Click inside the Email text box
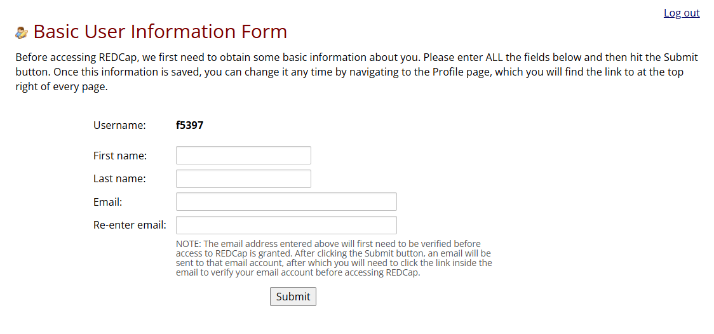Screen dimensions: 714x334 point(286,201)
